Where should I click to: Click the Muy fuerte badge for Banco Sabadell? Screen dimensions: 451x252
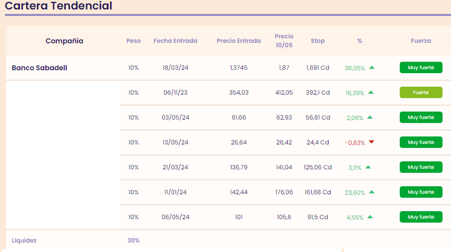(x=421, y=68)
